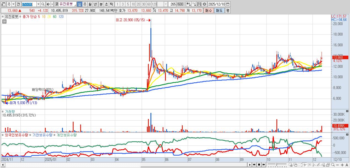Click the 호가 ask price 13,670
This screenshot has height=168, width=350.
coord(132,10)
